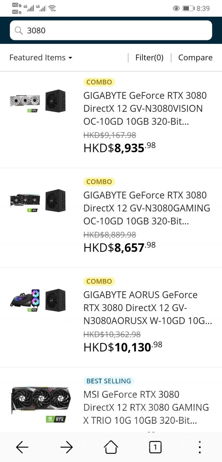Tap the search magnifier icon
Screen dimensions: 222x462
pos(19,31)
